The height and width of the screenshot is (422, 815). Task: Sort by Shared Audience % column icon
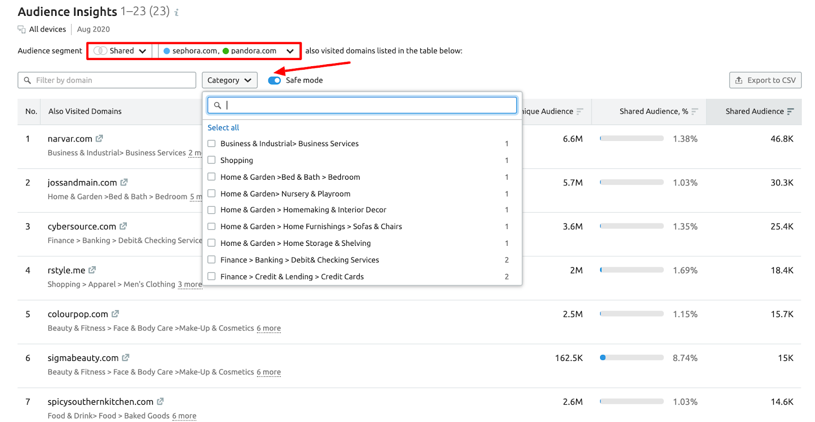(695, 111)
